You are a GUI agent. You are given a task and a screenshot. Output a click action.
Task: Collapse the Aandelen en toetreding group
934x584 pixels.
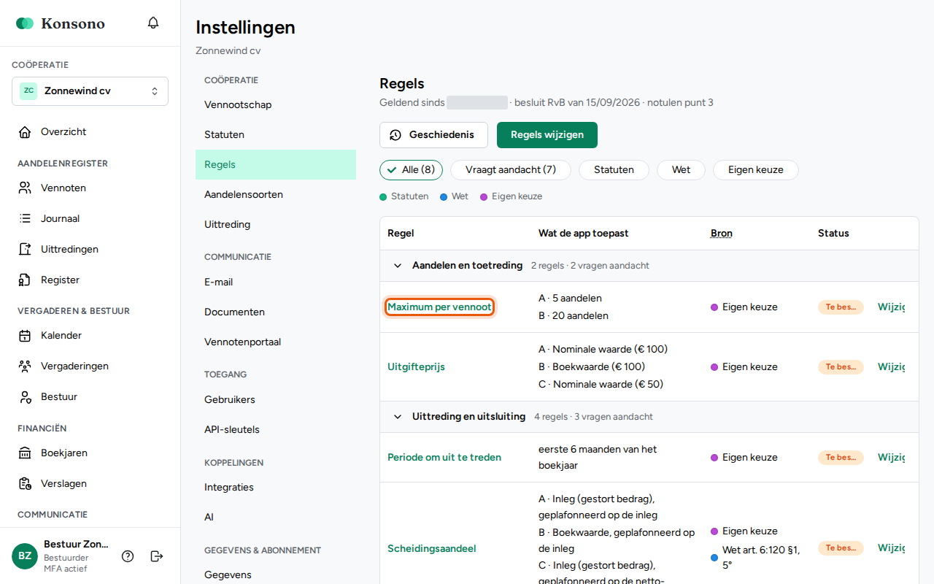point(398,266)
